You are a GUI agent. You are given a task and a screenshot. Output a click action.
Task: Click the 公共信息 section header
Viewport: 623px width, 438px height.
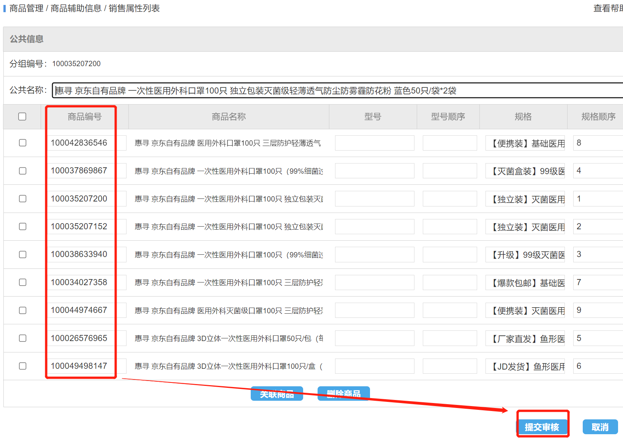pyautogui.click(x=27, y=39)
